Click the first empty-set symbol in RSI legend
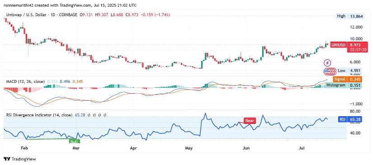 (x=89, y=115)
